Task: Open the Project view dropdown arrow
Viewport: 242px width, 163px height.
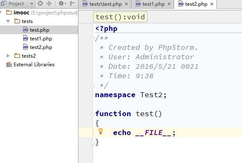Action: tap(32, 4)
